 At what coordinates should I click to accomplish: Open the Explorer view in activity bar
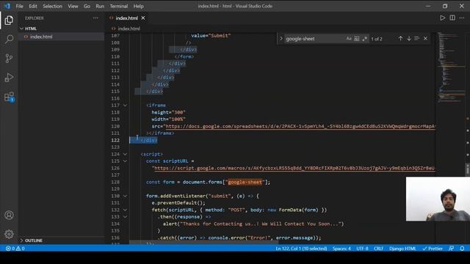9,20
